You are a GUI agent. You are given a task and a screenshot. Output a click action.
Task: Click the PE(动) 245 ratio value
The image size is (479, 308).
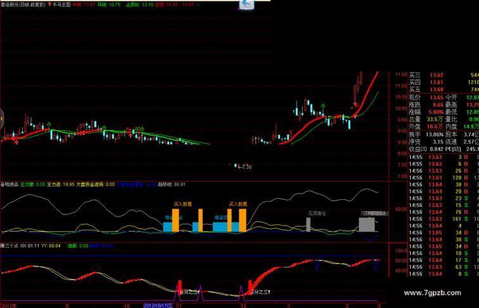click(462, 149)
